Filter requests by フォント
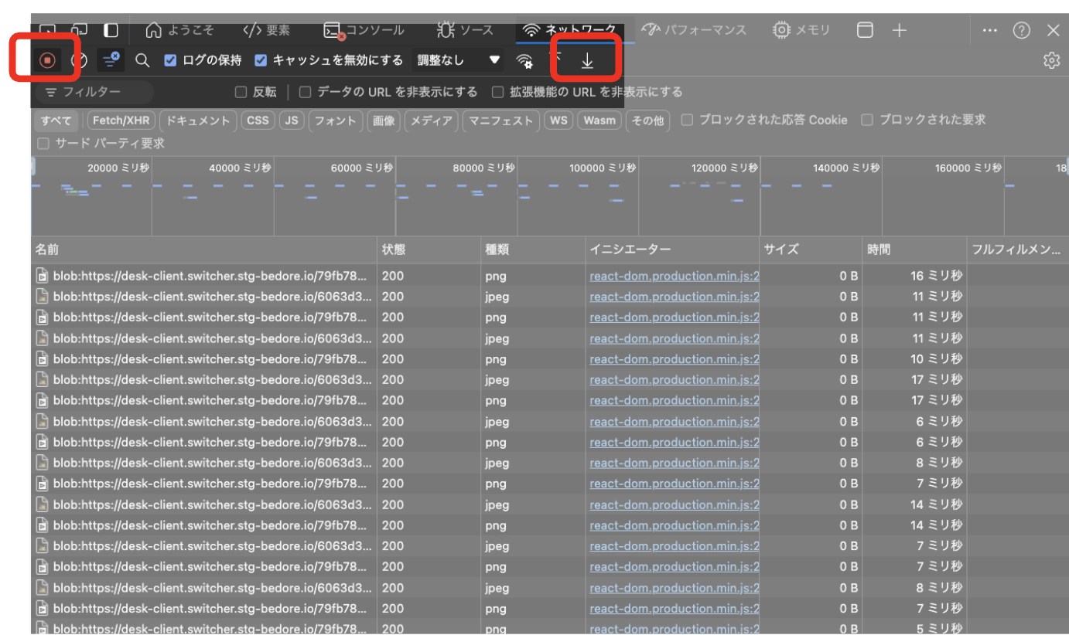This screenshot has height=635, width=1069. [x=335, y=121]
